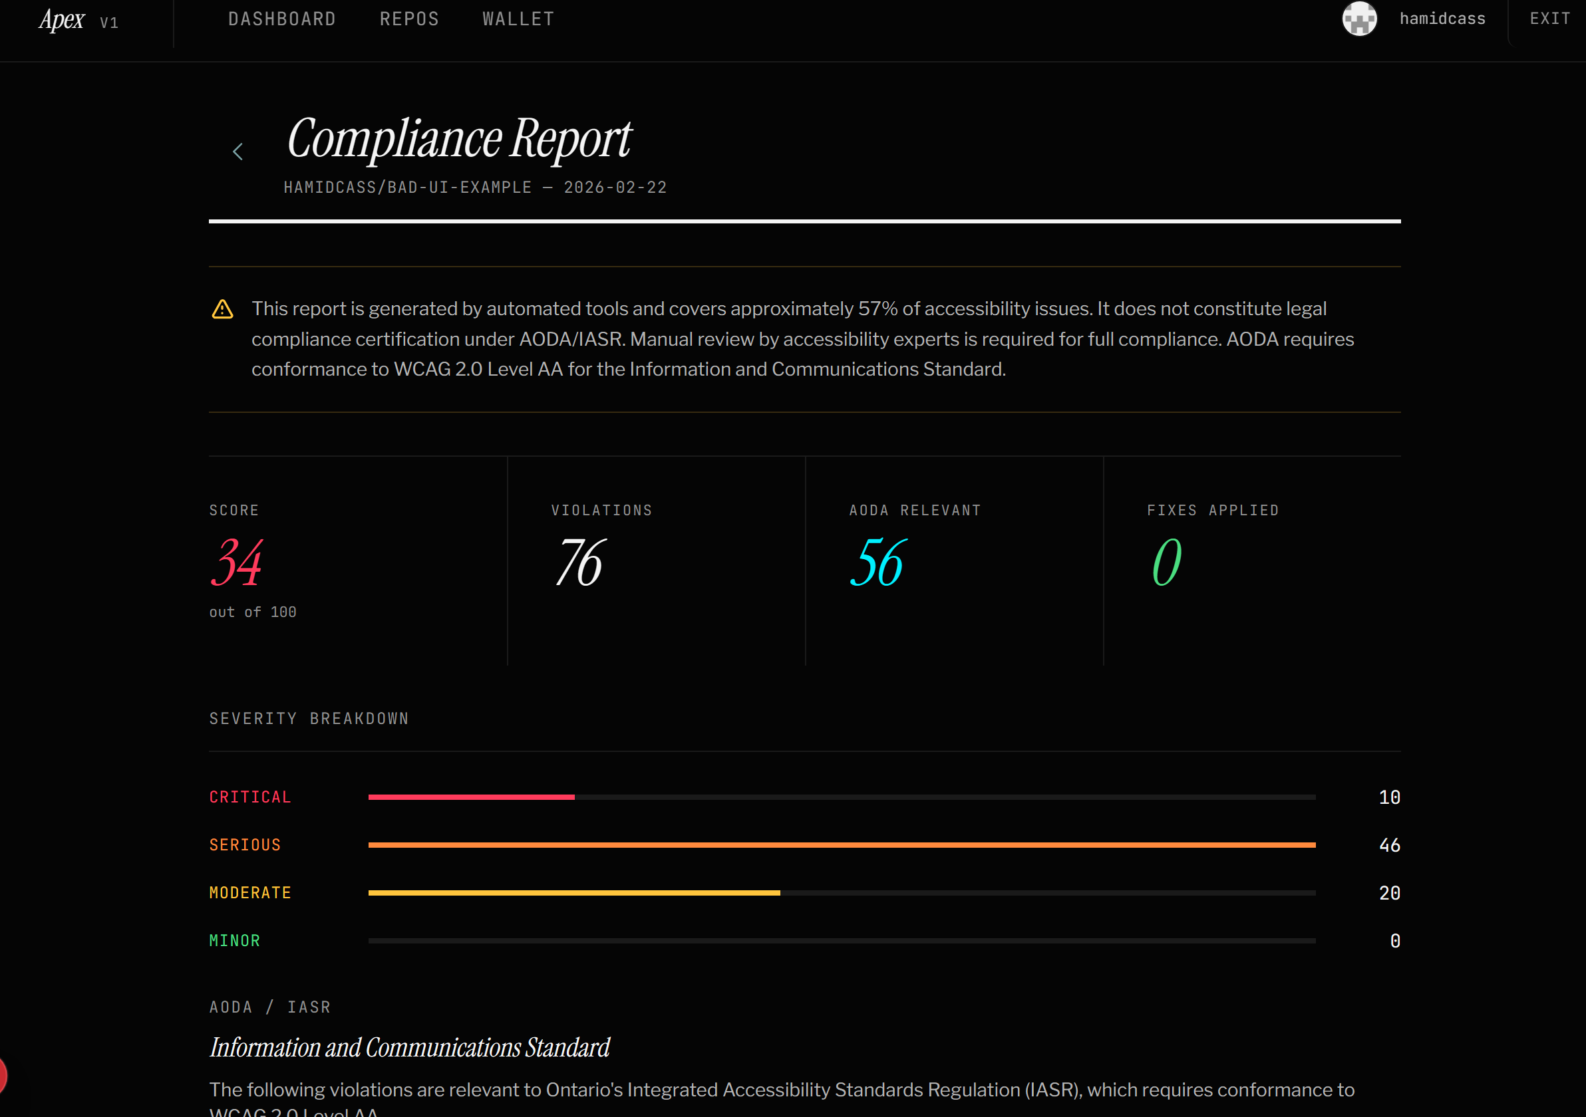Click the score value 34
Viewport: 1586px width, 1117px height.
tap(236, 563)
